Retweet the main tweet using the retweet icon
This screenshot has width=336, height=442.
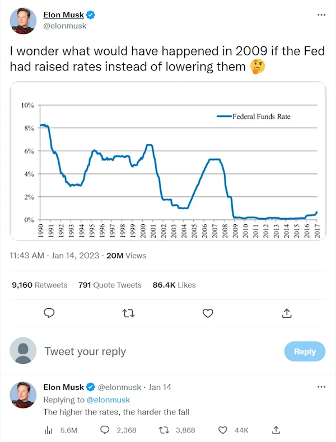129,313
